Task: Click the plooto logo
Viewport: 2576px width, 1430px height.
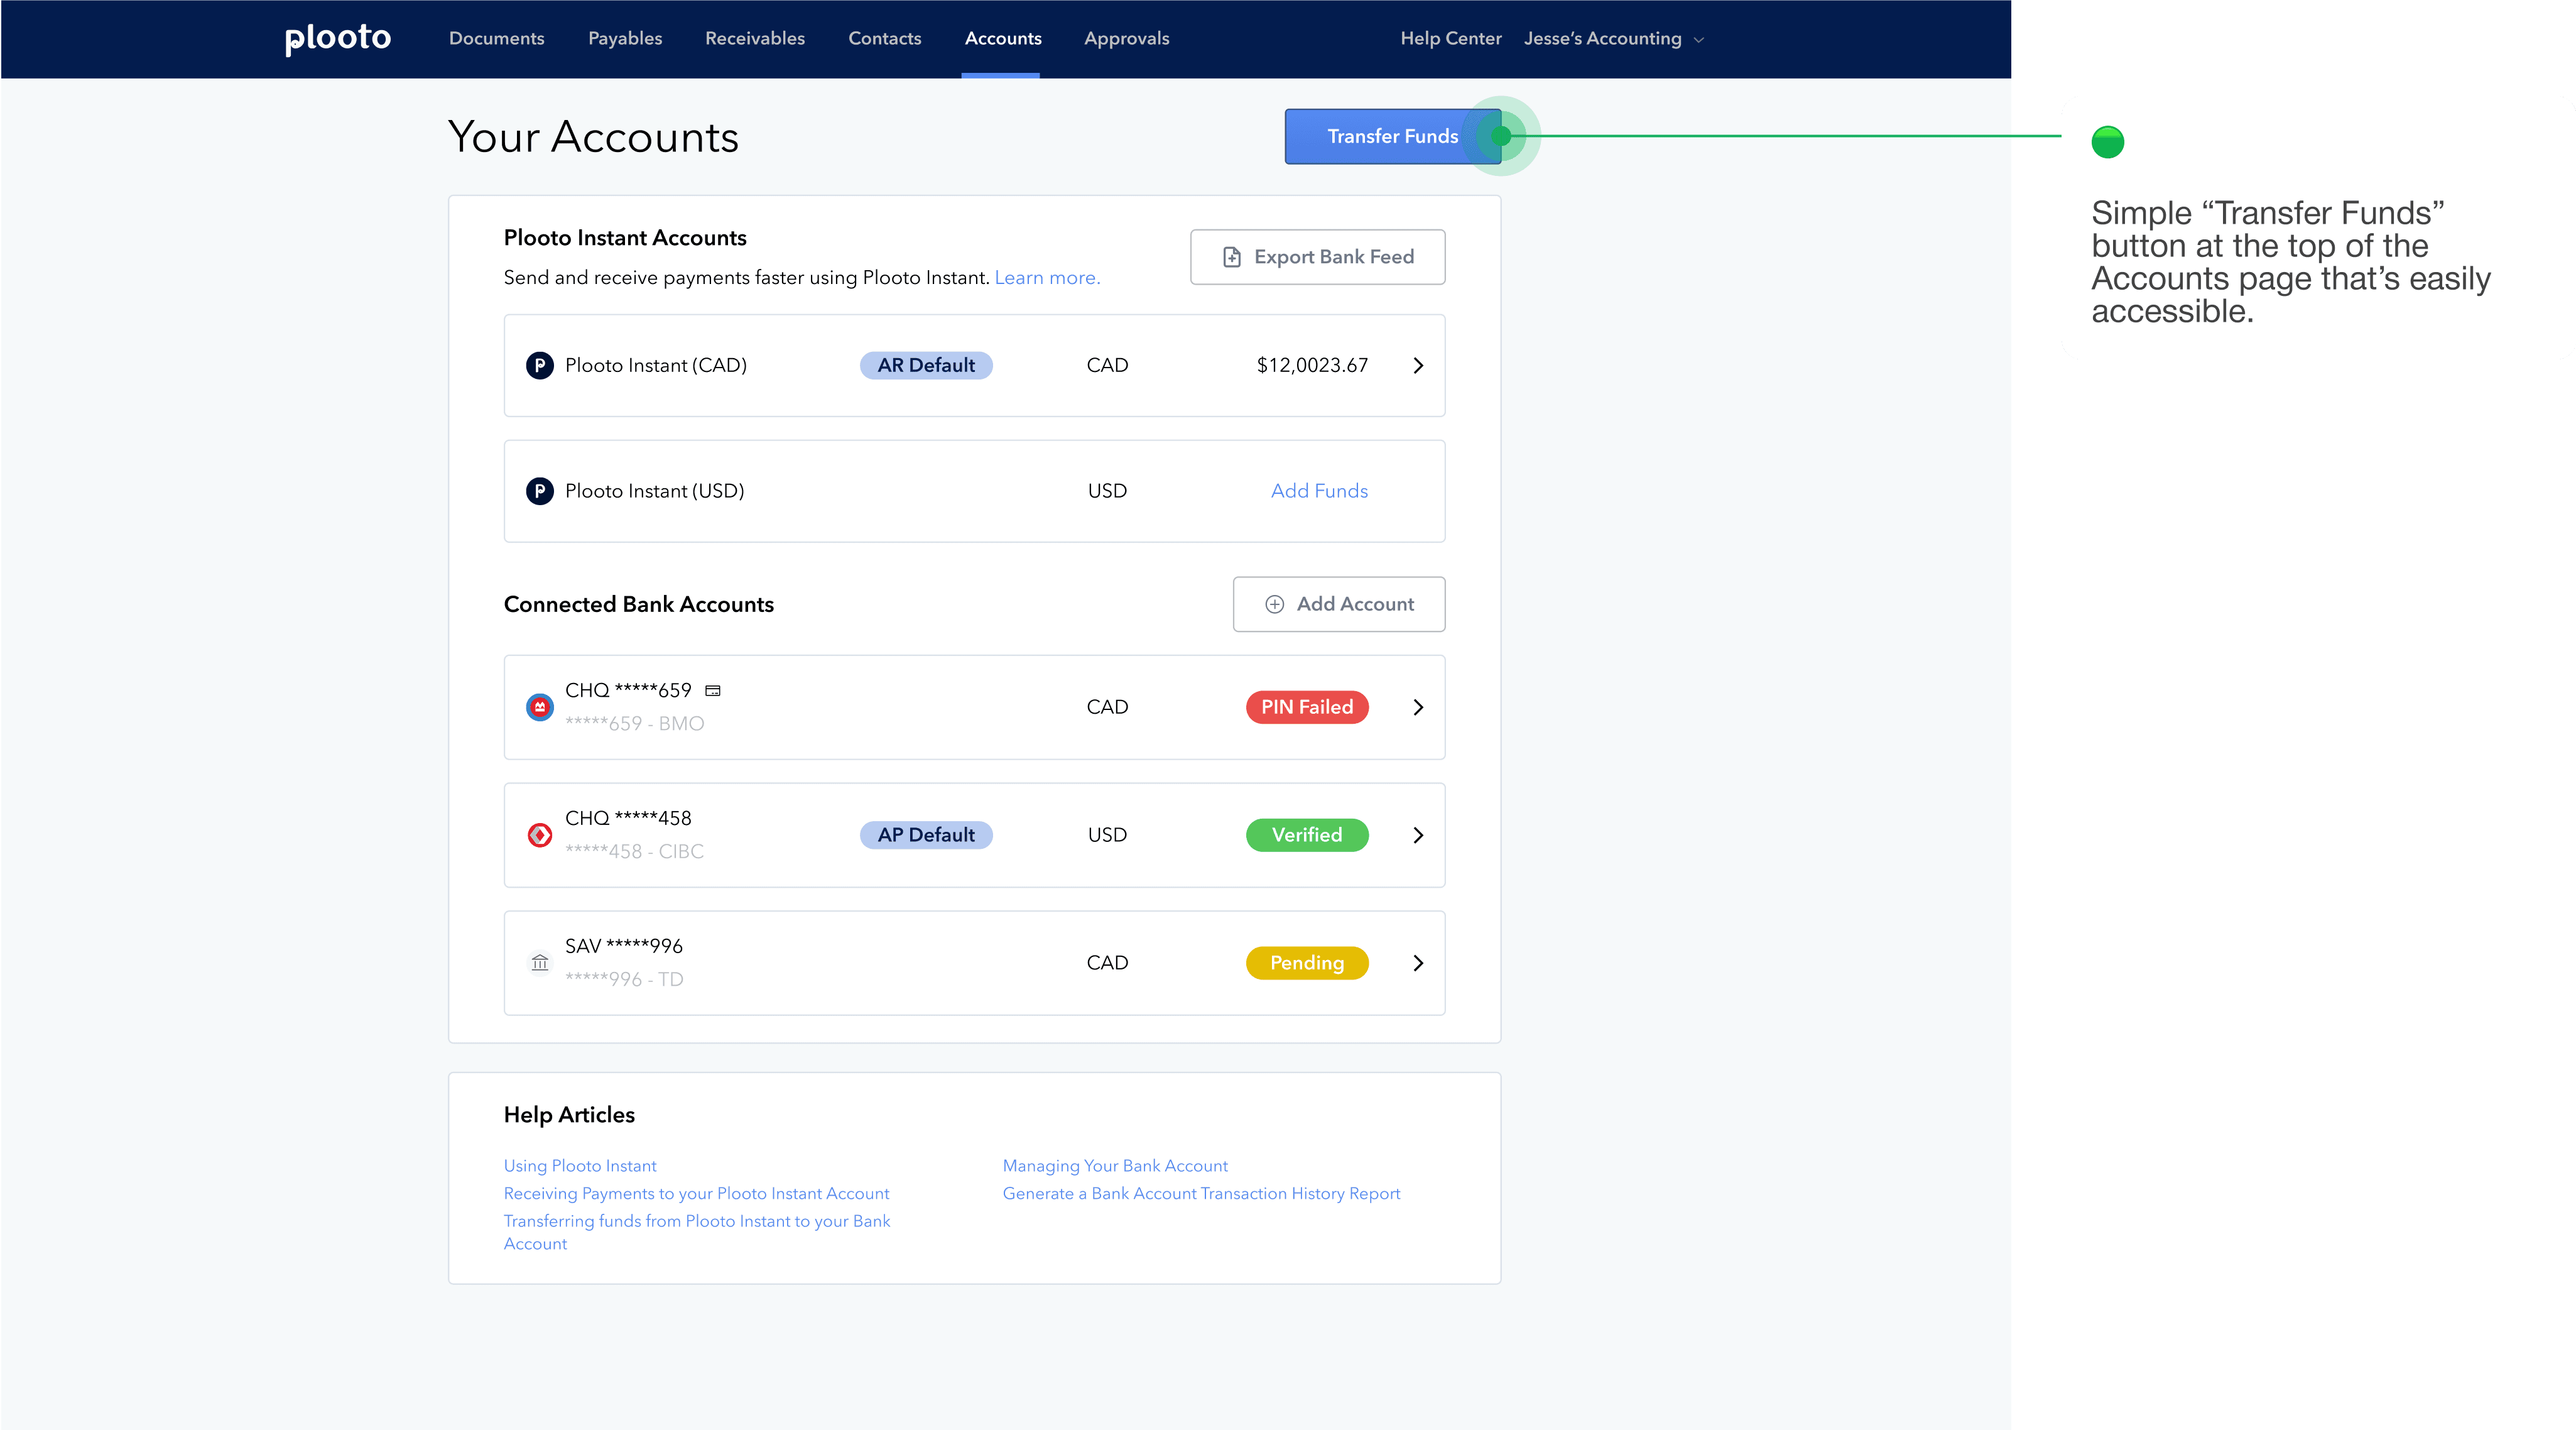Action: click(x=337, y=38)
